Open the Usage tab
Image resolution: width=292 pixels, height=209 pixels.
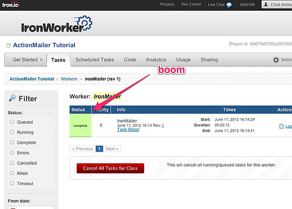click(x=183, y=60)
